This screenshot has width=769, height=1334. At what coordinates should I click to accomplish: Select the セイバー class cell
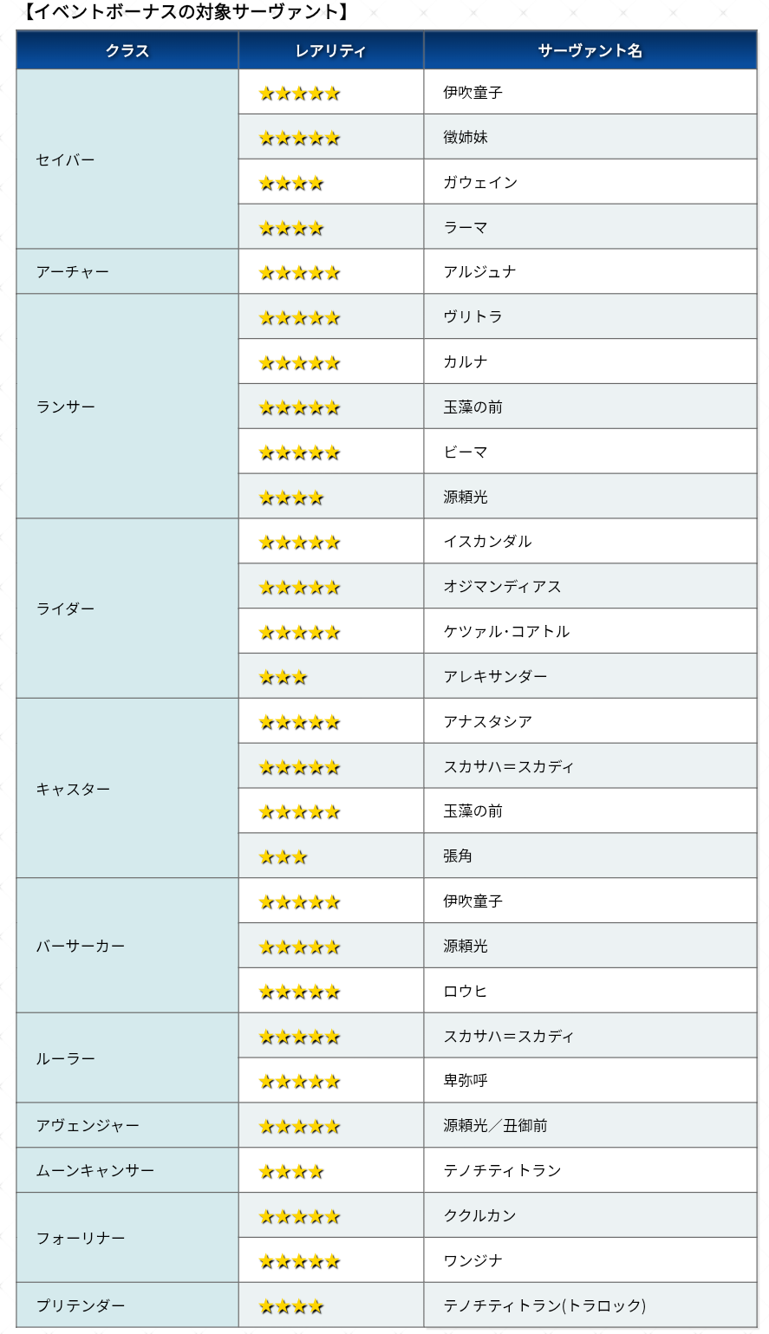[127, 159]
